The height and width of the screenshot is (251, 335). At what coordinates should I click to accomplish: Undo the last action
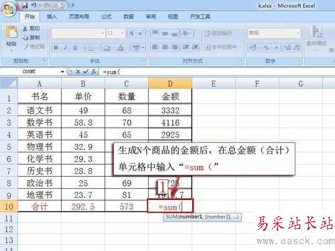[x=34, y=5]
